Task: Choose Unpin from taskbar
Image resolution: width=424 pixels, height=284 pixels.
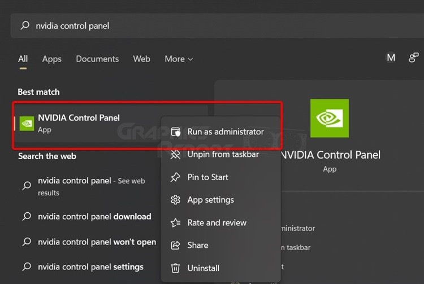Action: (220, 154)
